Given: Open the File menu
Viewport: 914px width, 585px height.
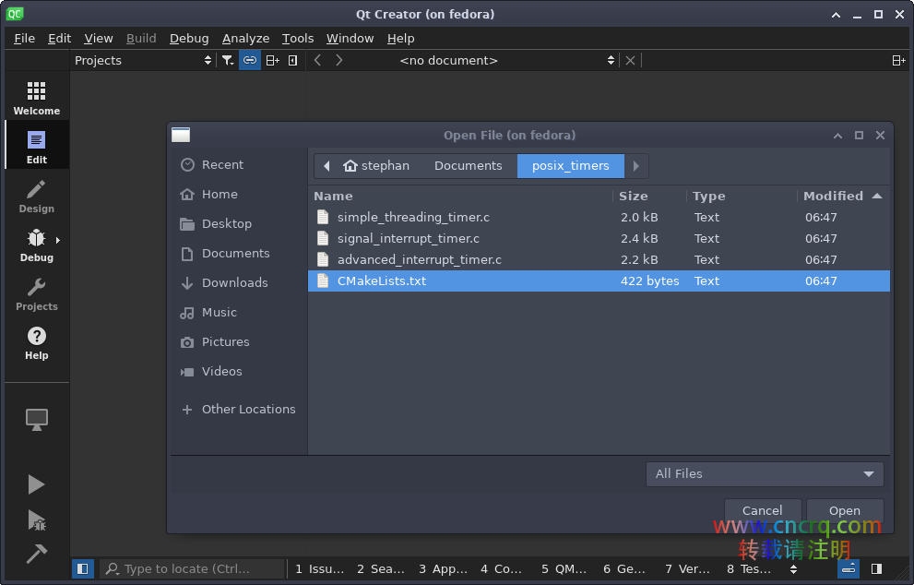Looking at the screenshot, I should 25,39.
